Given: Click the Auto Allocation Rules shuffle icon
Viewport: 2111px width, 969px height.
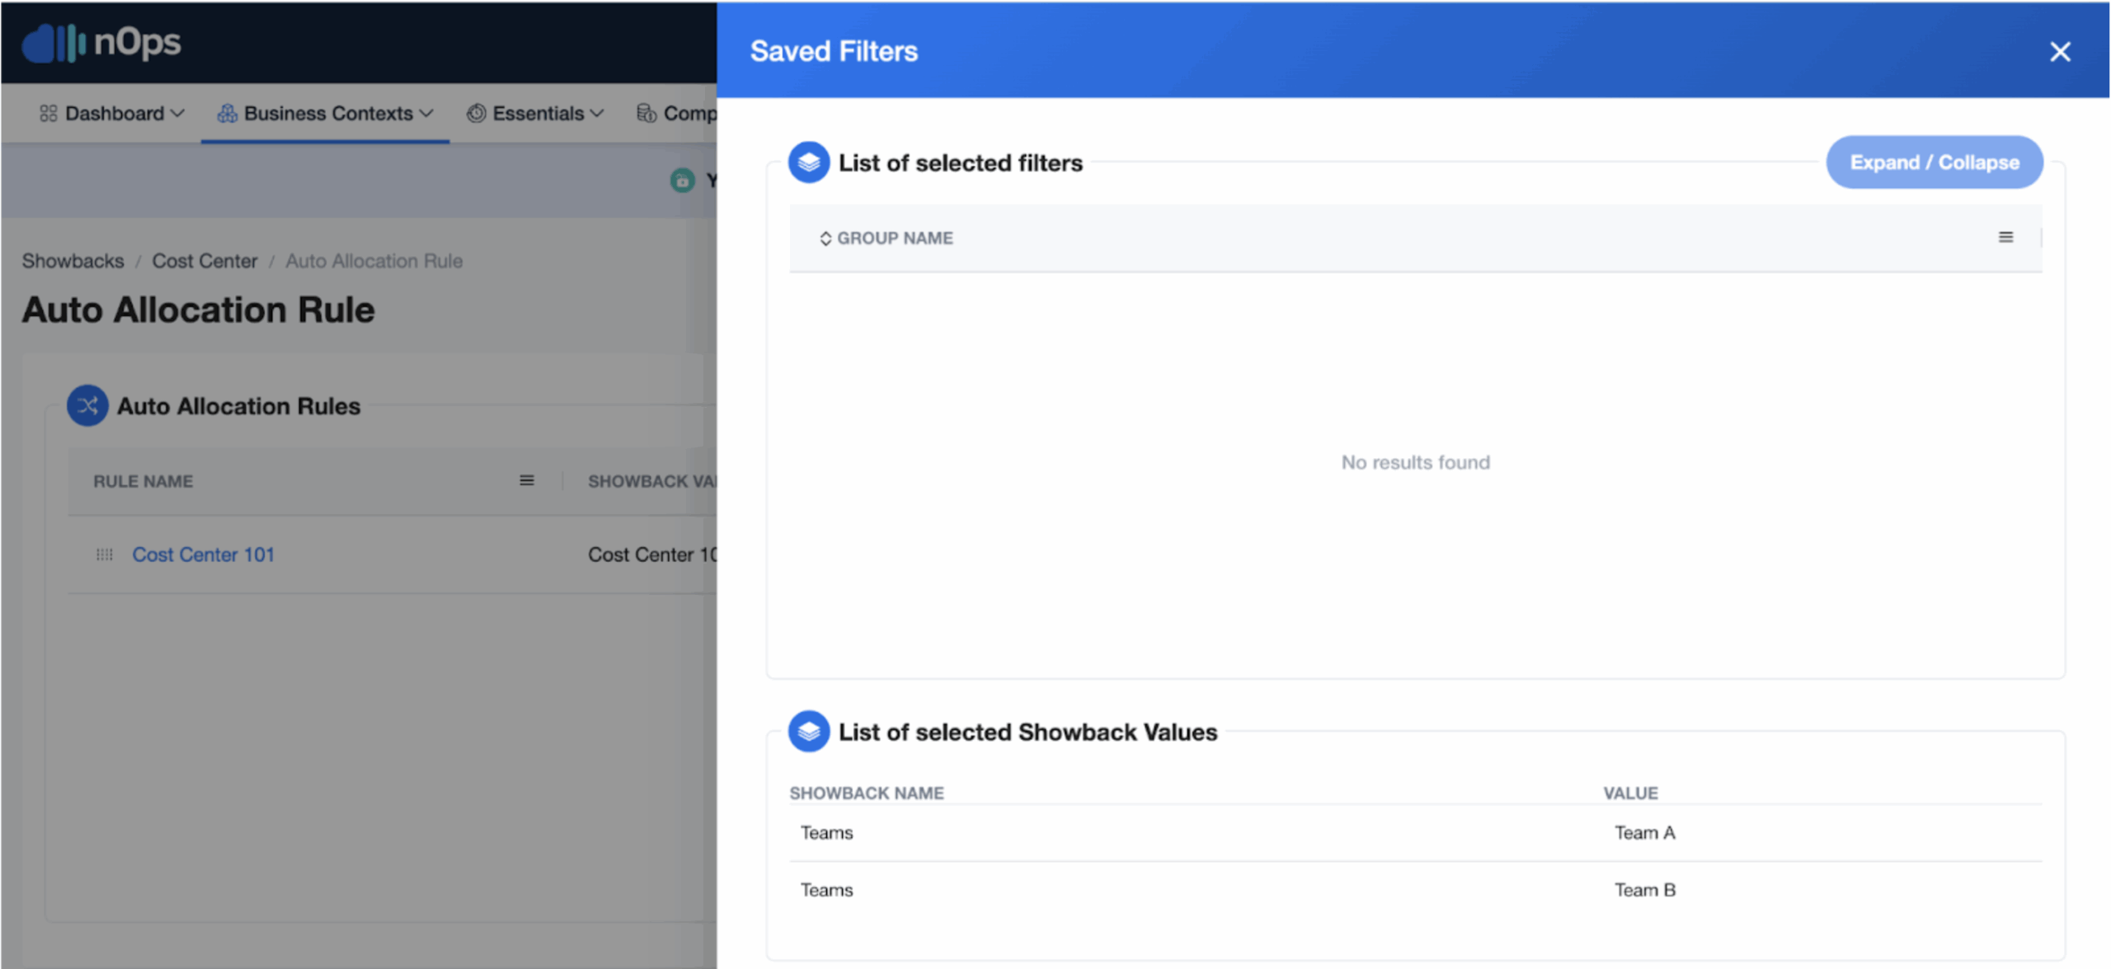Looking at the screenshot, I should point(87,405).
